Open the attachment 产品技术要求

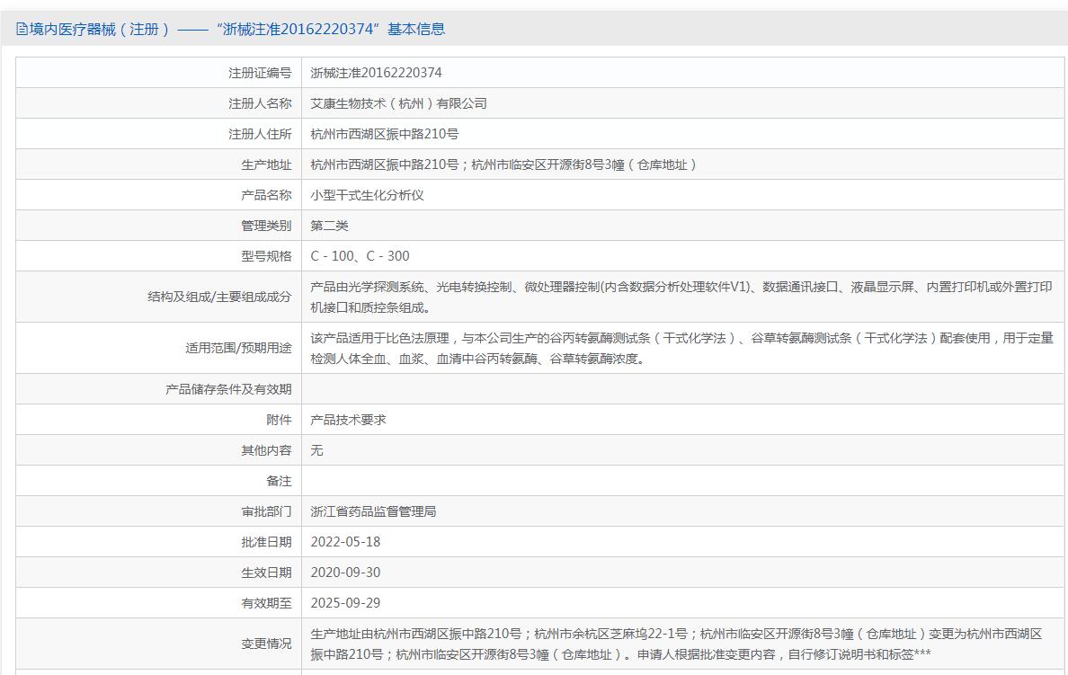(x=348, y=420)
